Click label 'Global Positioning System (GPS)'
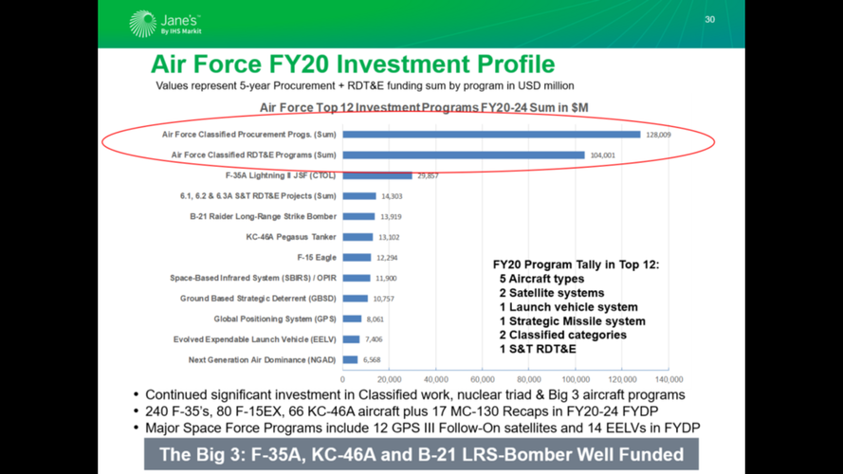Image resolution: width=843 pixels, height=474 pixels. tap(275, 319)
